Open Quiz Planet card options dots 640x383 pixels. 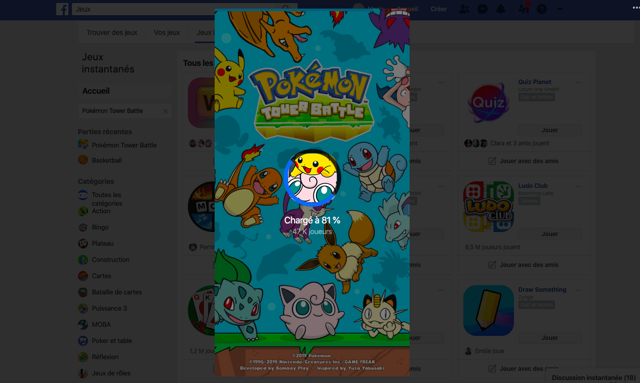pos(579,83)
